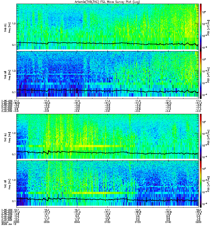212x226 pixels.
Task: Click the THC B-perpendicular freq [Hz] axis label
Action: pyautogui.click(x=10, y=137)
